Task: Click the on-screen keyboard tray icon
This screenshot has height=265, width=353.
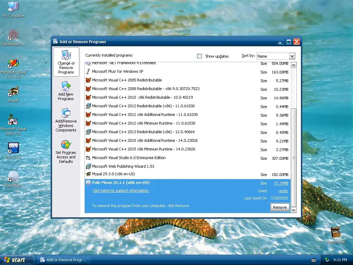Action: pos(314,260)
